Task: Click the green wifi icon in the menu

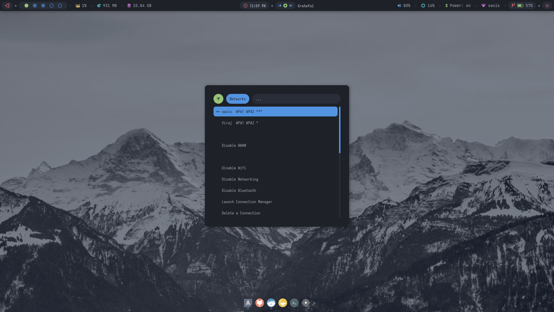Action: (x=218, y=99)
